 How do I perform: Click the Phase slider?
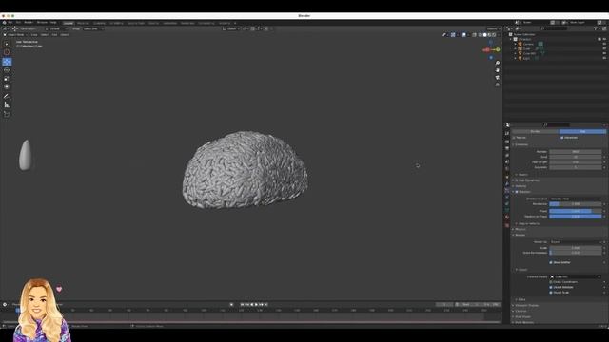(575, 211)
